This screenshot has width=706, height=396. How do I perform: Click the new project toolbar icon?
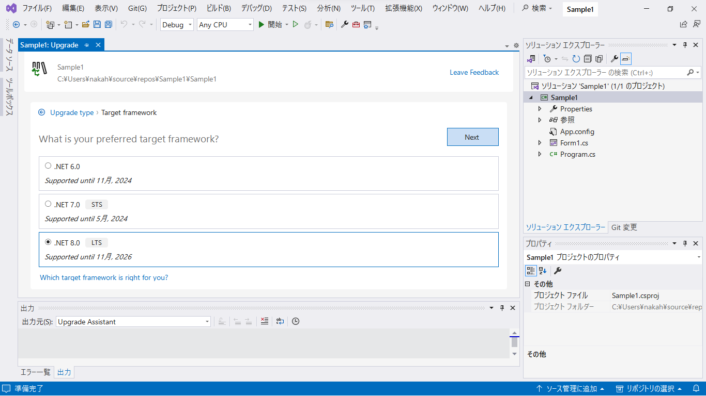click(x=50, y=24)
